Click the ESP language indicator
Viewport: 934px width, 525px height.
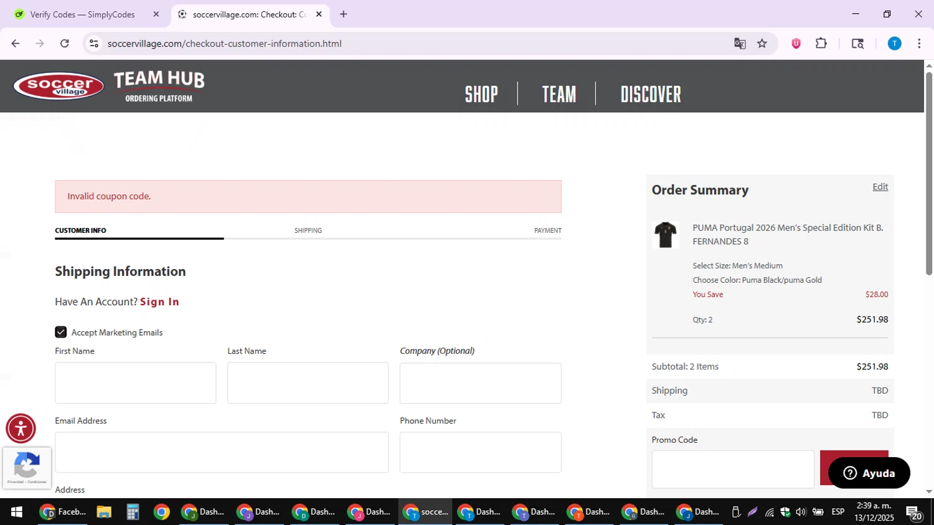[x=838, y=512]
